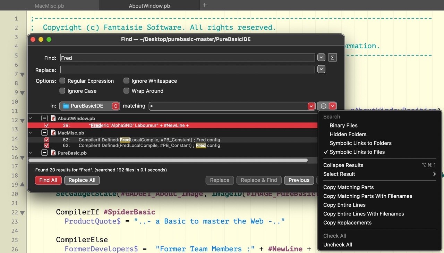Fold the code block at editor line 7

point(22,74)
